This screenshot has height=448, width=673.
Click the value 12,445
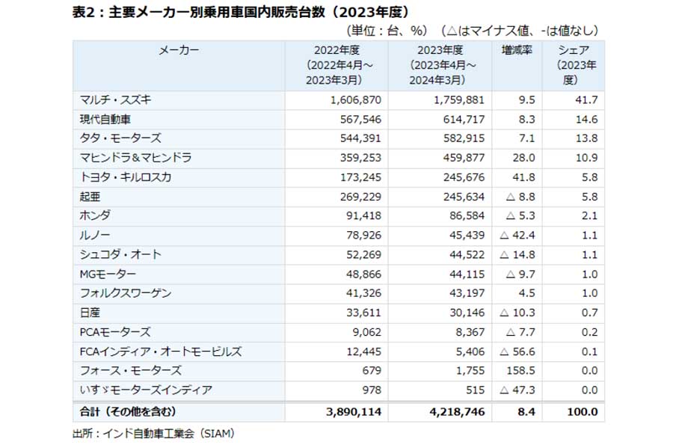pos(363,352)
